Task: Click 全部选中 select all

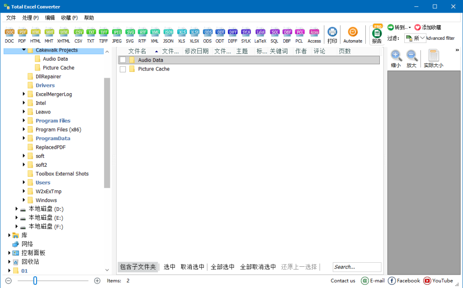Action: [x=222, y=267]
